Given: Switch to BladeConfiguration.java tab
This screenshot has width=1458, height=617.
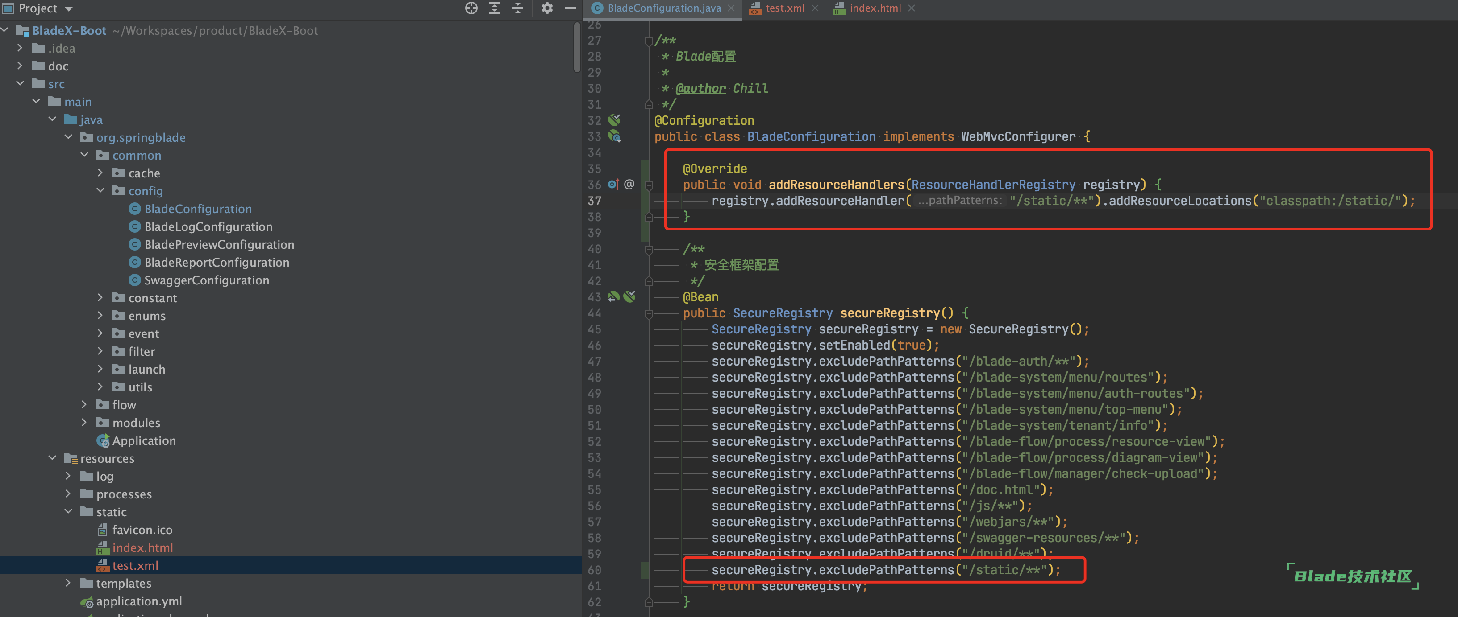Looking at the screenshot, I should tap(664, 8).
